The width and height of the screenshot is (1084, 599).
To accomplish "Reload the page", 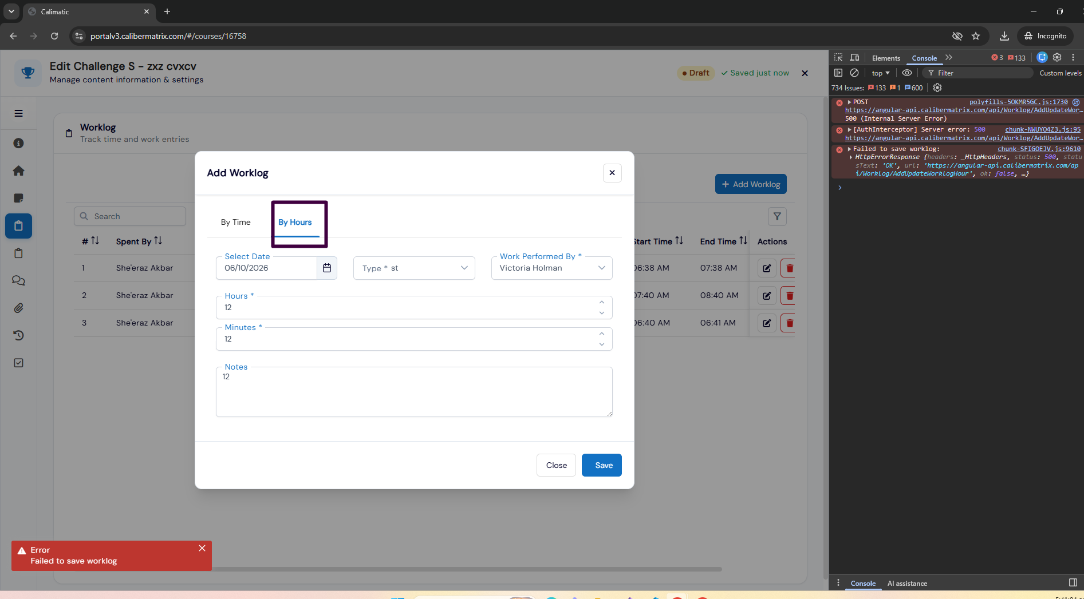I will coord(54,36).
